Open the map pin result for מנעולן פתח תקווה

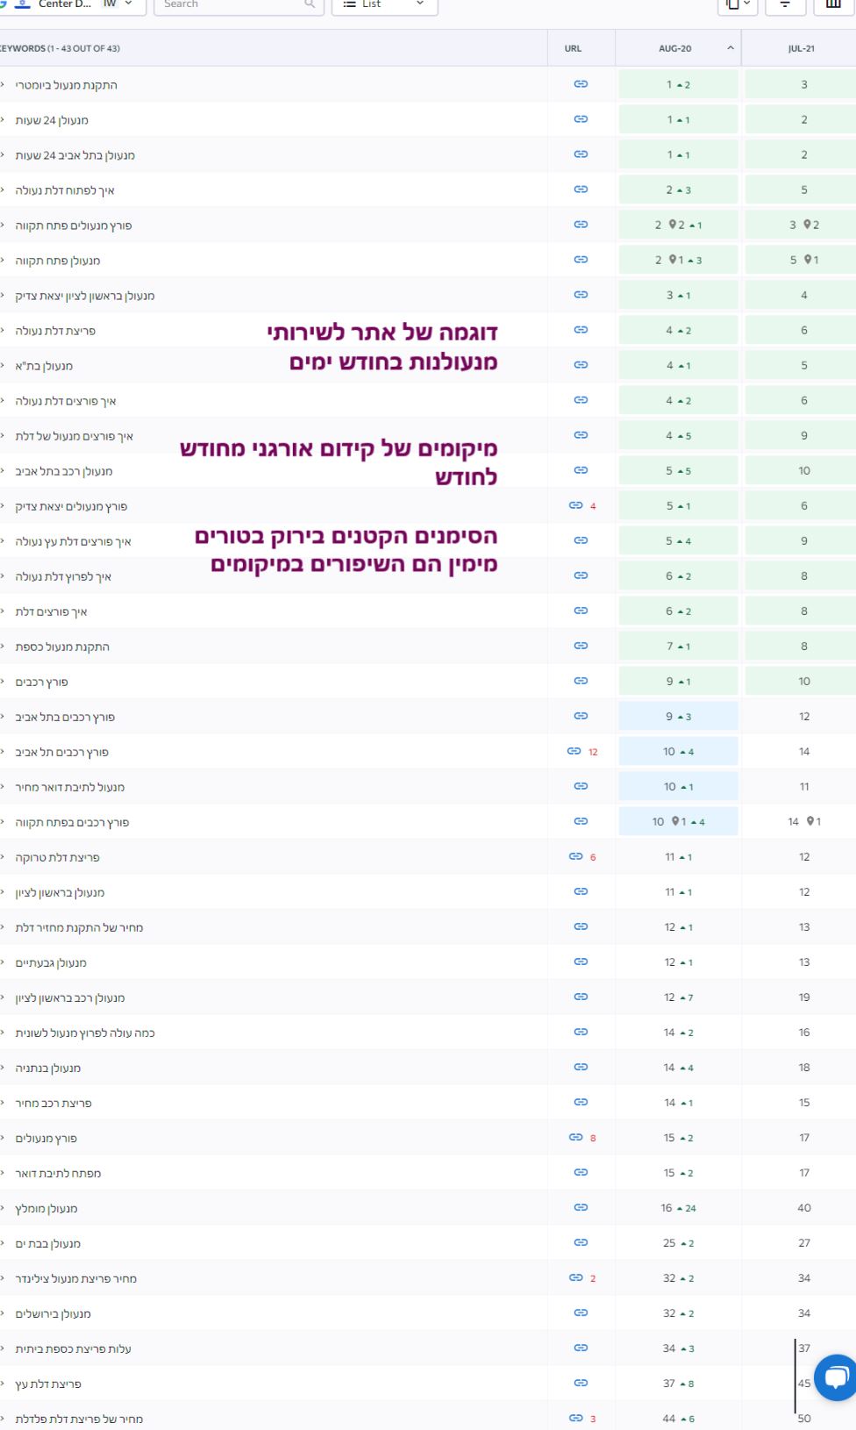676,260
